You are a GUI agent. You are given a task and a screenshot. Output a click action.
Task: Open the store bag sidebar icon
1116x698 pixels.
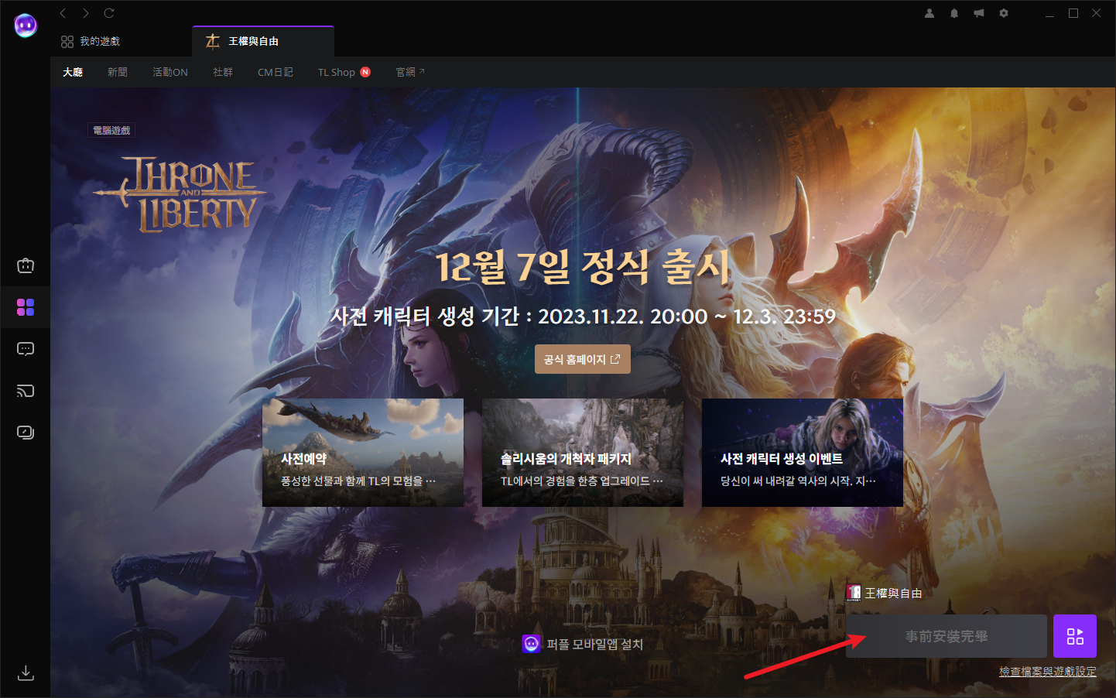26,265
